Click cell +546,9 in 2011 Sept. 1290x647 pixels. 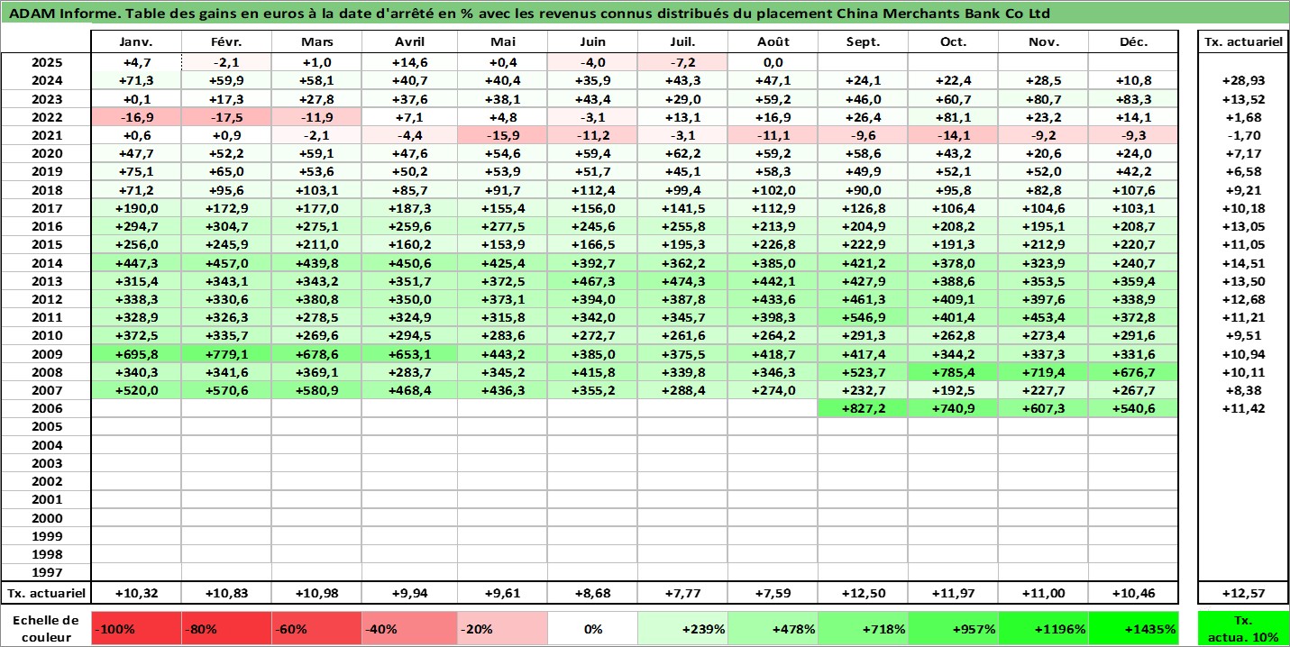pyautogui.click(x=864, y=317)
